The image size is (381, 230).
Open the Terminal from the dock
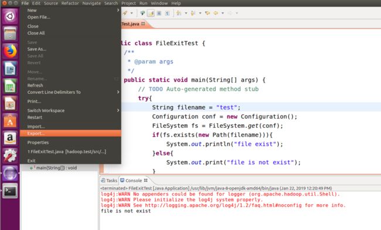point(10,191)
